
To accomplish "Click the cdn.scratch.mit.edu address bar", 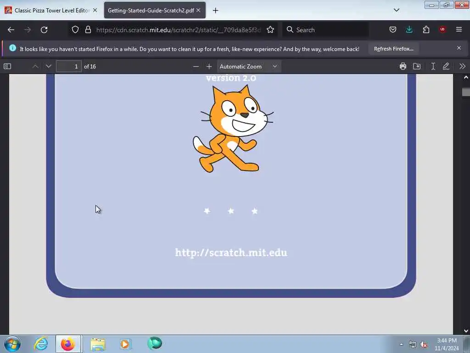I will click(x=179, y=30).
